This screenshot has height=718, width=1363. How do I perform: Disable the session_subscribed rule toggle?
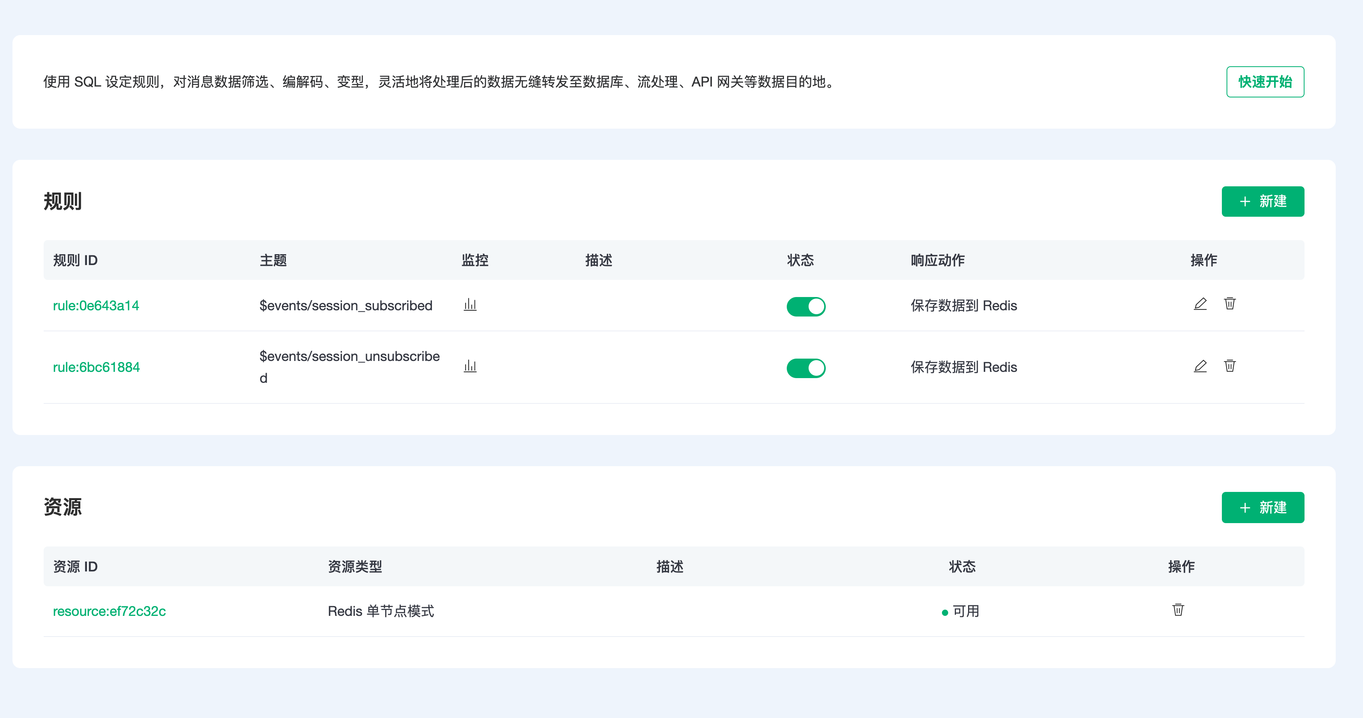[805, 306]
